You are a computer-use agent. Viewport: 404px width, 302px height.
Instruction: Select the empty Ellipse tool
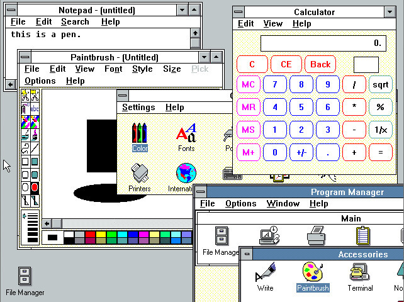click(x=25, y=187)
